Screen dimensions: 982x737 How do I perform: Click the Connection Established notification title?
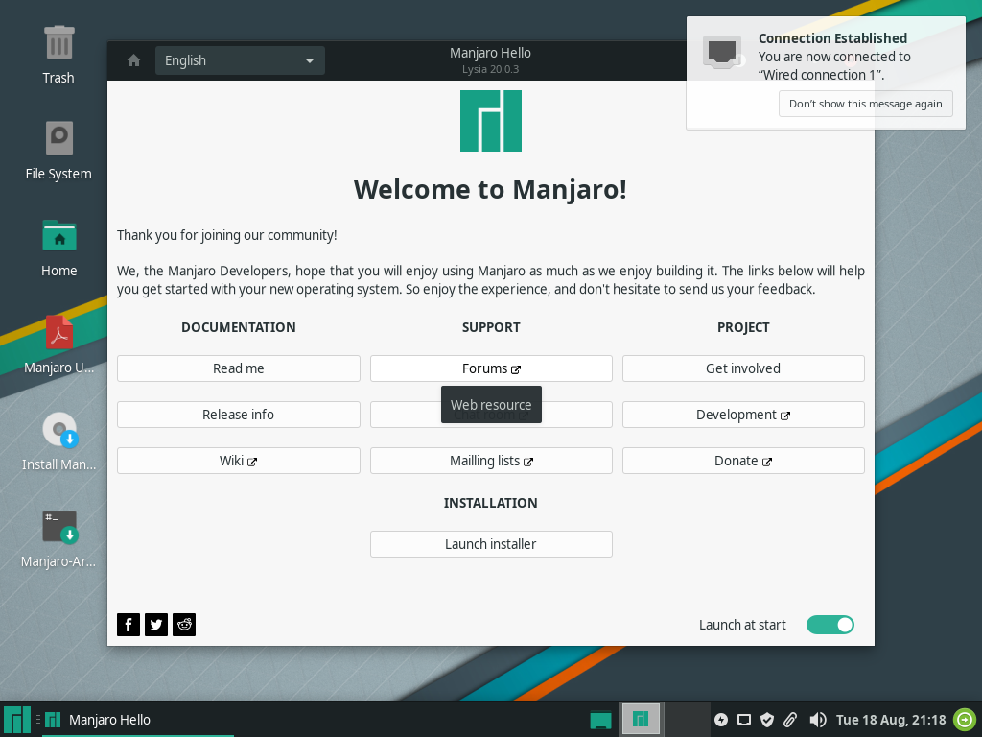pyautogui.click(x=833, y=38)
